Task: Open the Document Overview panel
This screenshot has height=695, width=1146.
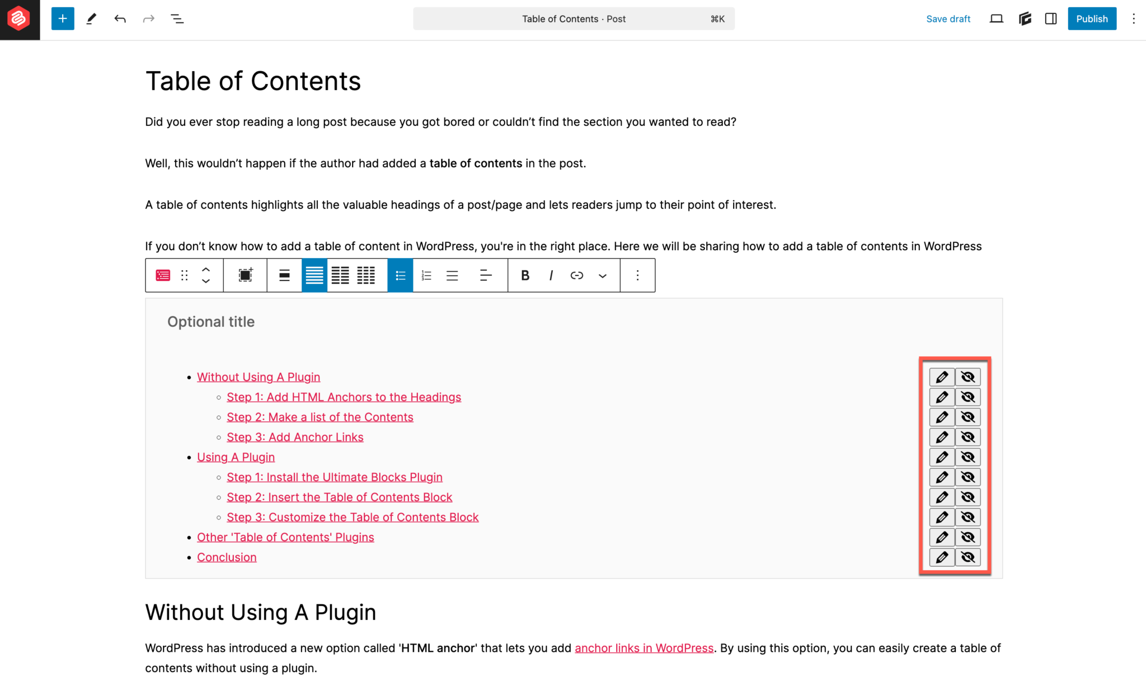Action: (177, 18)
